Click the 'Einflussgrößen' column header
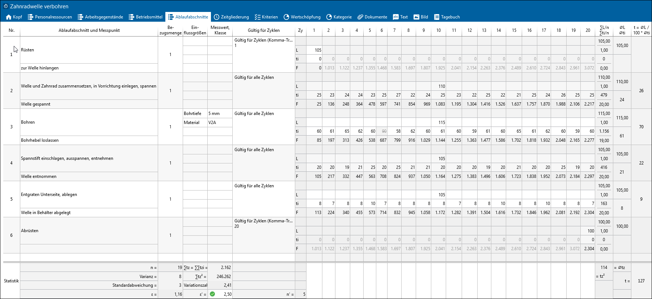 (195, 30)
